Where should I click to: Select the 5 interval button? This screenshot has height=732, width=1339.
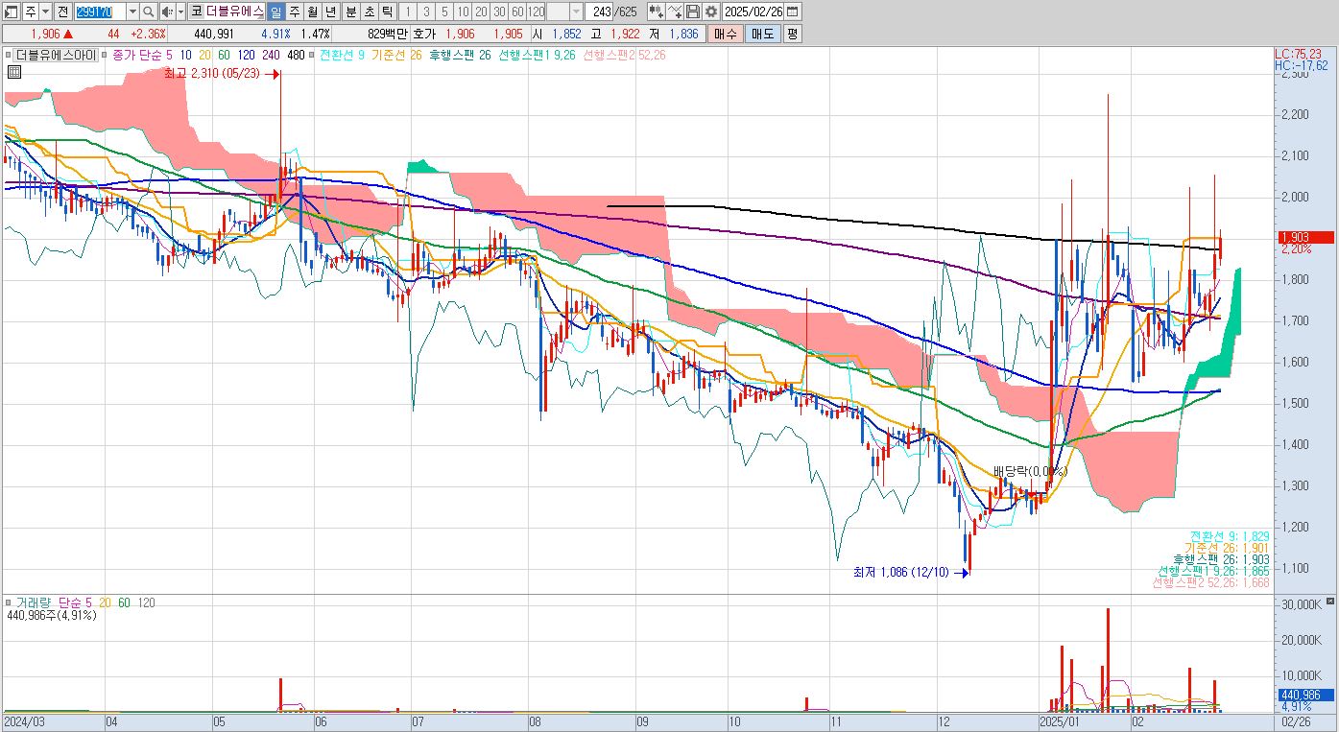click(x=444, y=12)
